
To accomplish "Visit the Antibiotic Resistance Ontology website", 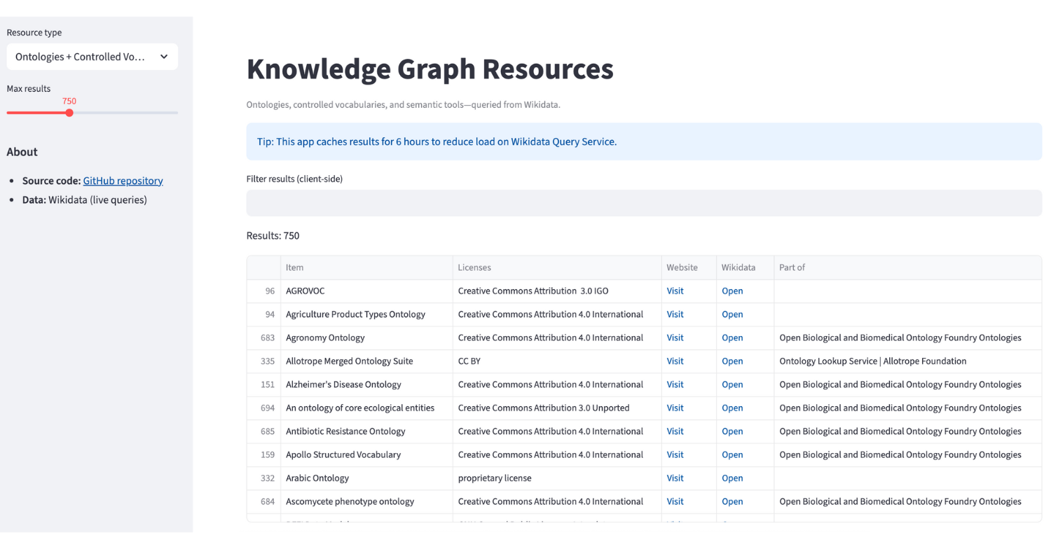I will [674, 431].
